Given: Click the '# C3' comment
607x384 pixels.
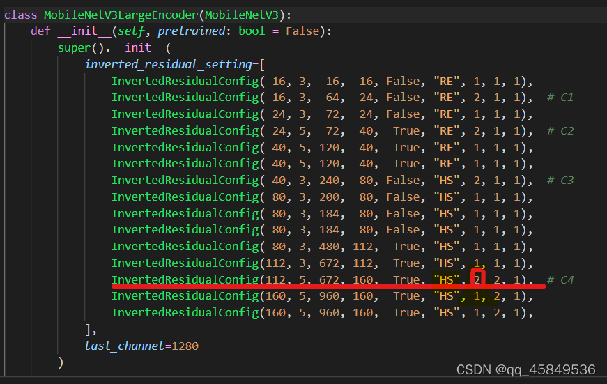Looking at the screenshot, I should 560,181.
